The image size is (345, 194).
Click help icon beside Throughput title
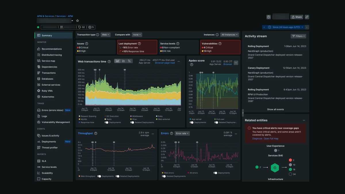pos(96,133)
